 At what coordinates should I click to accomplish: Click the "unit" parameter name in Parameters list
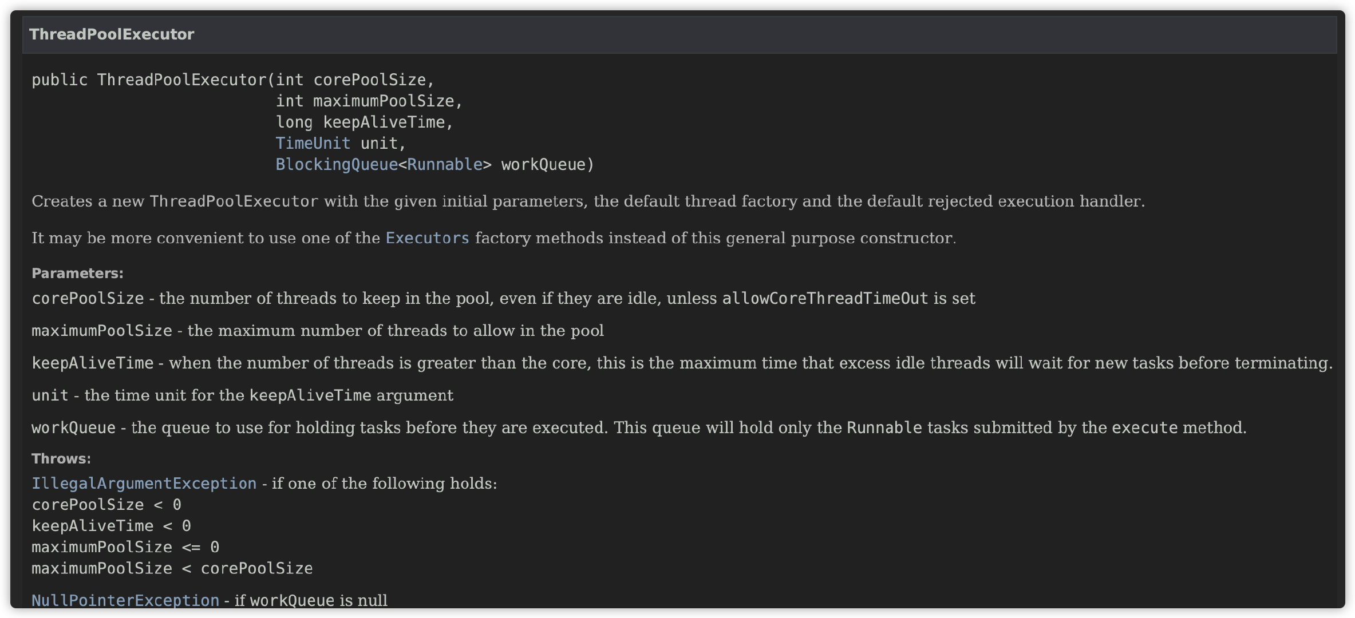pyautogui.click(x=50, y=395)
